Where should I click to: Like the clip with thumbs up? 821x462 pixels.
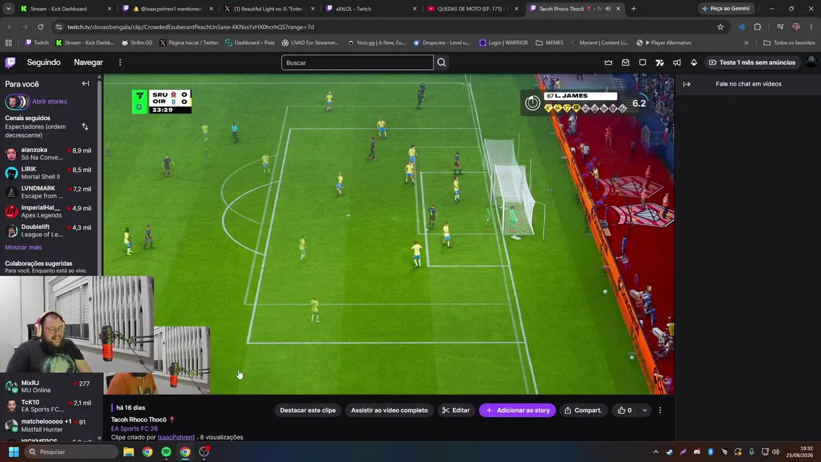[x=625, y=410]
